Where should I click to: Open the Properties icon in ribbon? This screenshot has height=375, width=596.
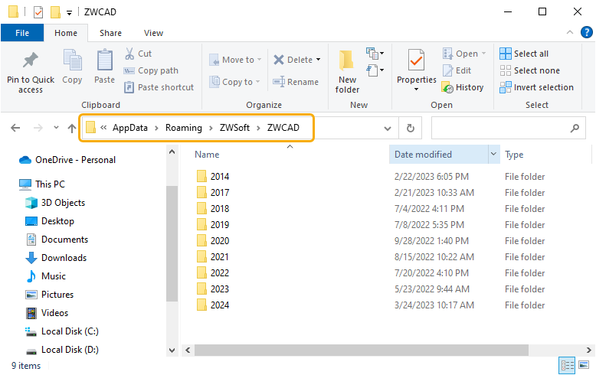[416, 60]
